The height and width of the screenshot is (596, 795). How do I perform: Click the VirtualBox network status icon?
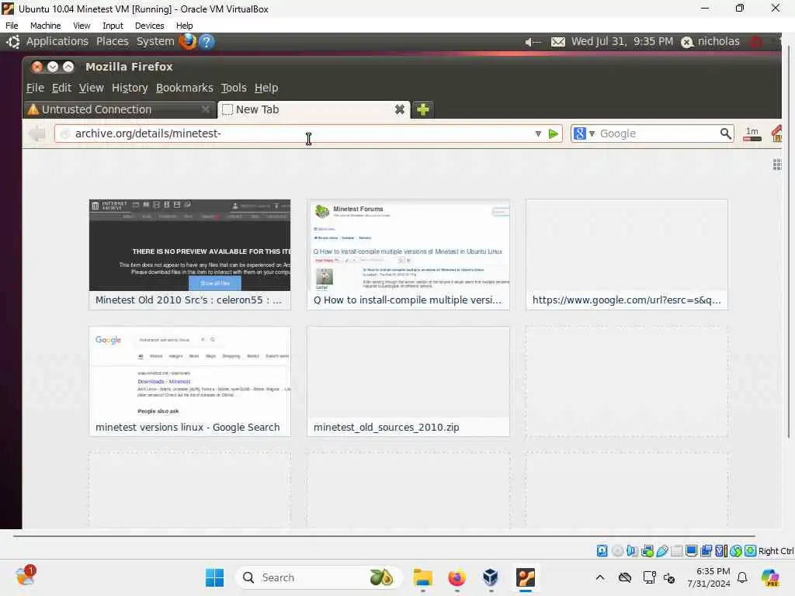pos(647,551)
